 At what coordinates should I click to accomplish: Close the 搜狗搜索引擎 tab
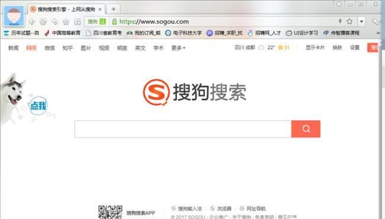coord(100,9)
